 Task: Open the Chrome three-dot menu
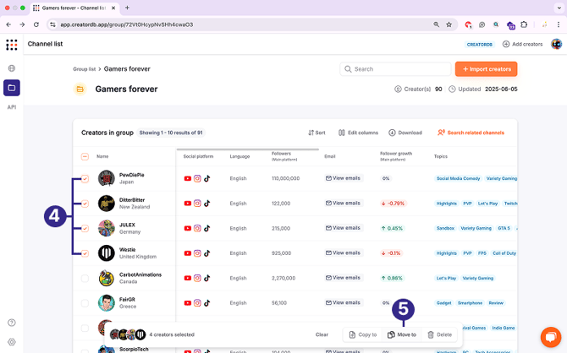tap(559, 24)
